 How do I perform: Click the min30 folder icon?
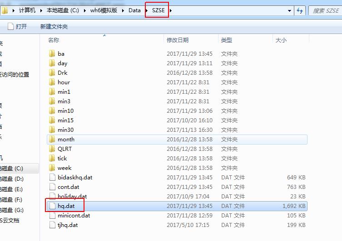(x=52, y=130)
